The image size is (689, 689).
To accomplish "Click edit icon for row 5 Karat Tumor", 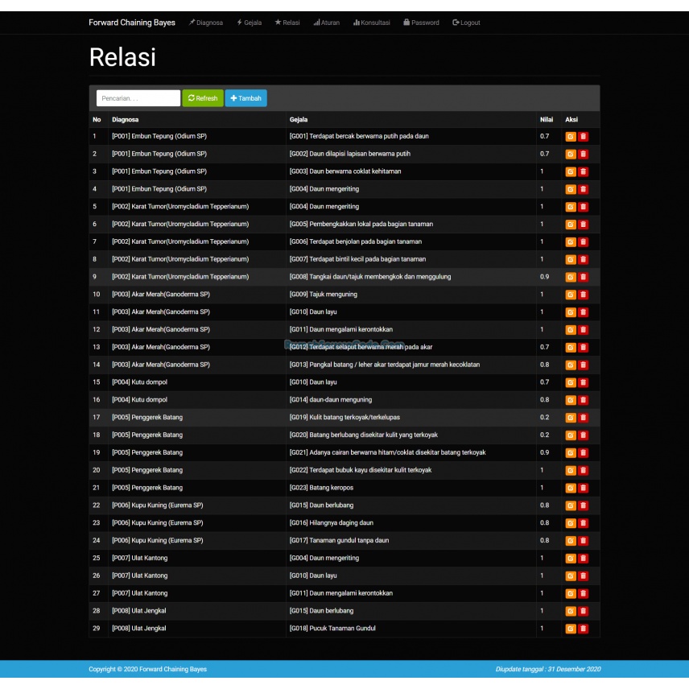I will [x=571, y=207].
